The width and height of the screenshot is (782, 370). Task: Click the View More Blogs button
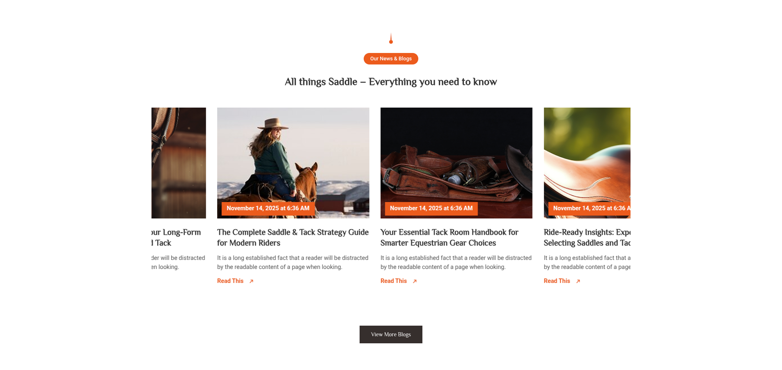[x=391, y=334]
